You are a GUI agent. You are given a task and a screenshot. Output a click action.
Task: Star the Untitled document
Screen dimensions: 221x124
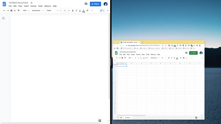point(31,3)
